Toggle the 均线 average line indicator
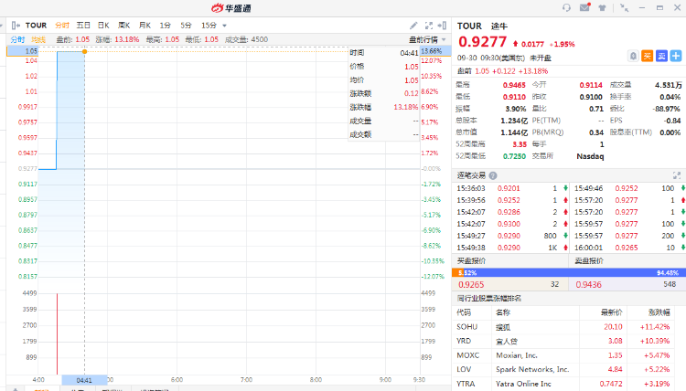The height and width of the screenshot is (391, 686). tap(38, 39)
